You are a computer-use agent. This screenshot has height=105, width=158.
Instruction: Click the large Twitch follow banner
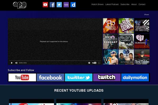(x=107, y=77)
